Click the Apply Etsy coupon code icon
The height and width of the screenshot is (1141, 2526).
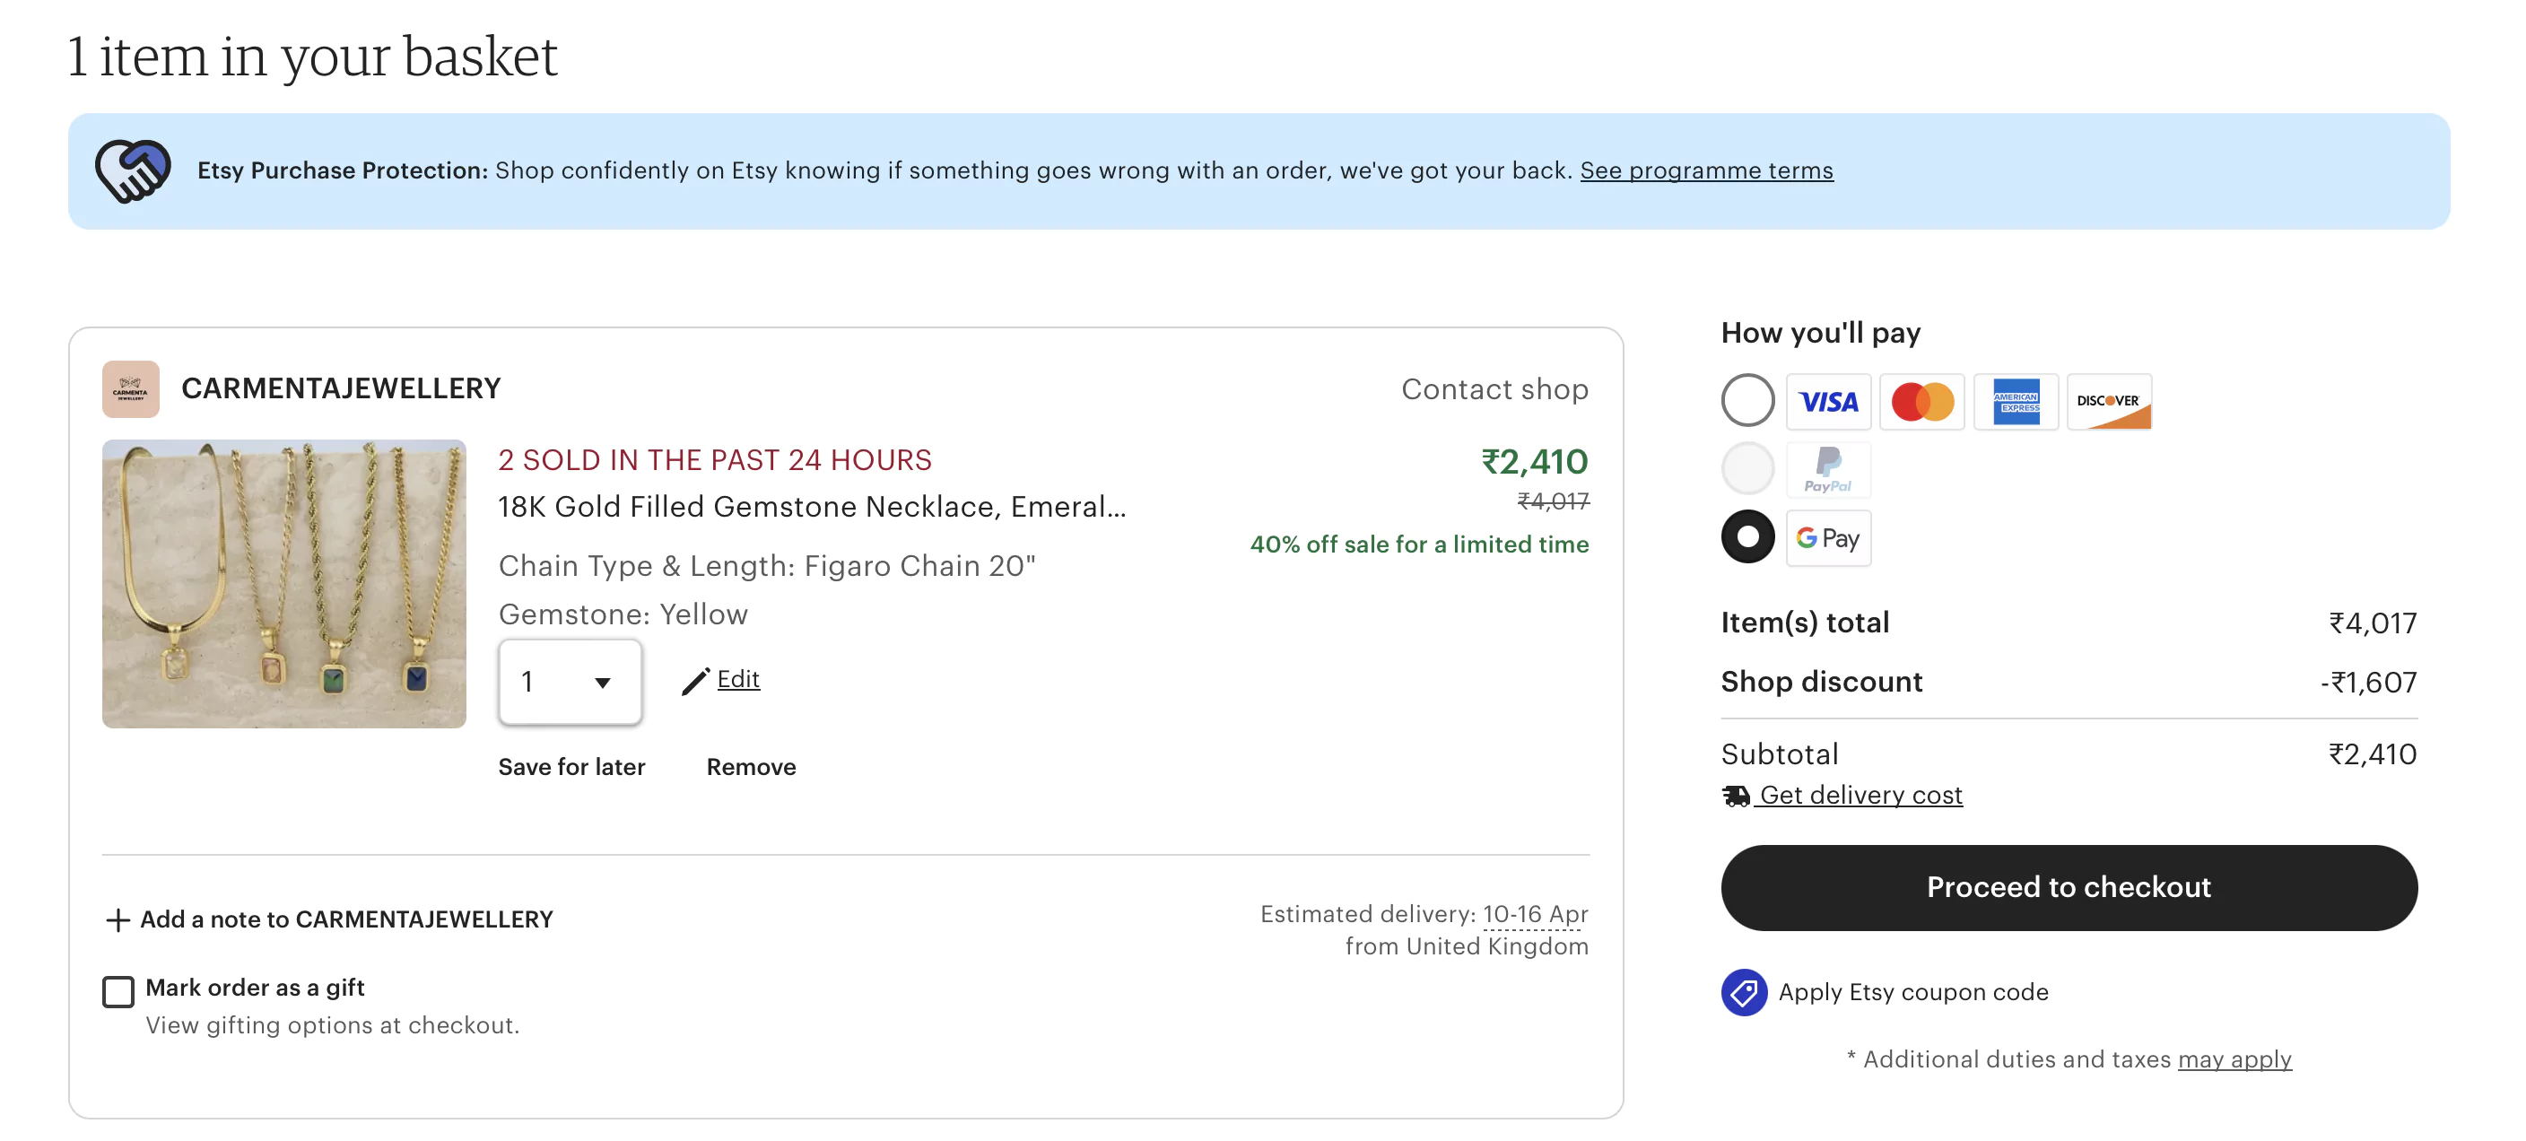coord(1743,991)
